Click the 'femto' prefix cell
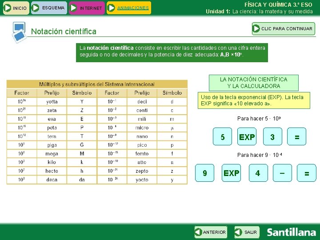This screenshot has width=320, height=240. tap(142, 153)
